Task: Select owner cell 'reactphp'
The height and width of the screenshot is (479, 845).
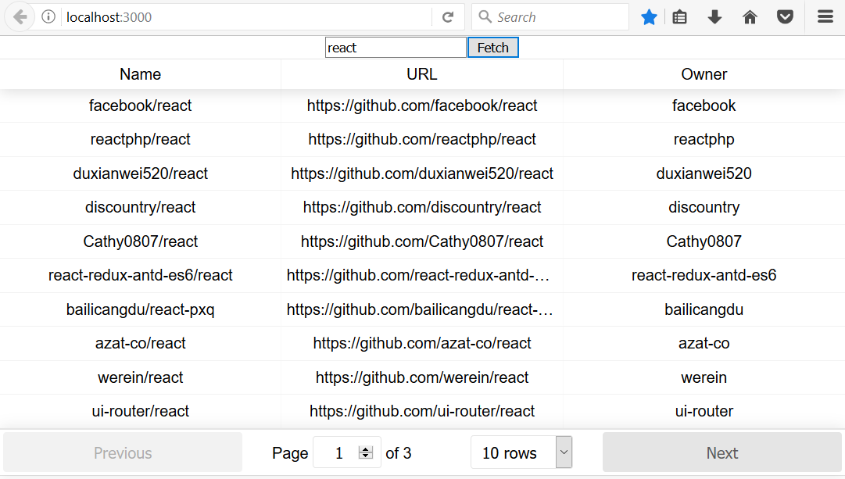Action: click(704, 140)
